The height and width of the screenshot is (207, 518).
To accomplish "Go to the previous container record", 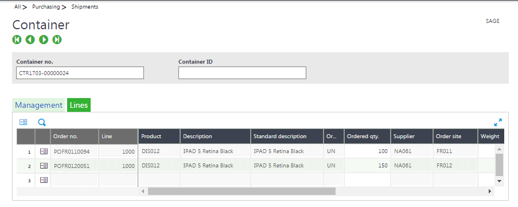I will 30,40.
